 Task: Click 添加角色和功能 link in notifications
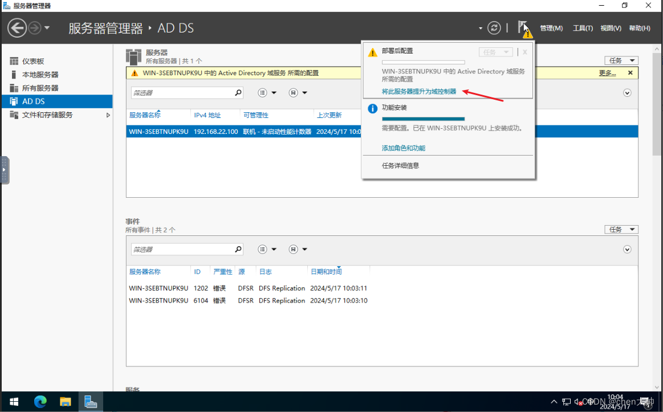click(x=404, y=148)
